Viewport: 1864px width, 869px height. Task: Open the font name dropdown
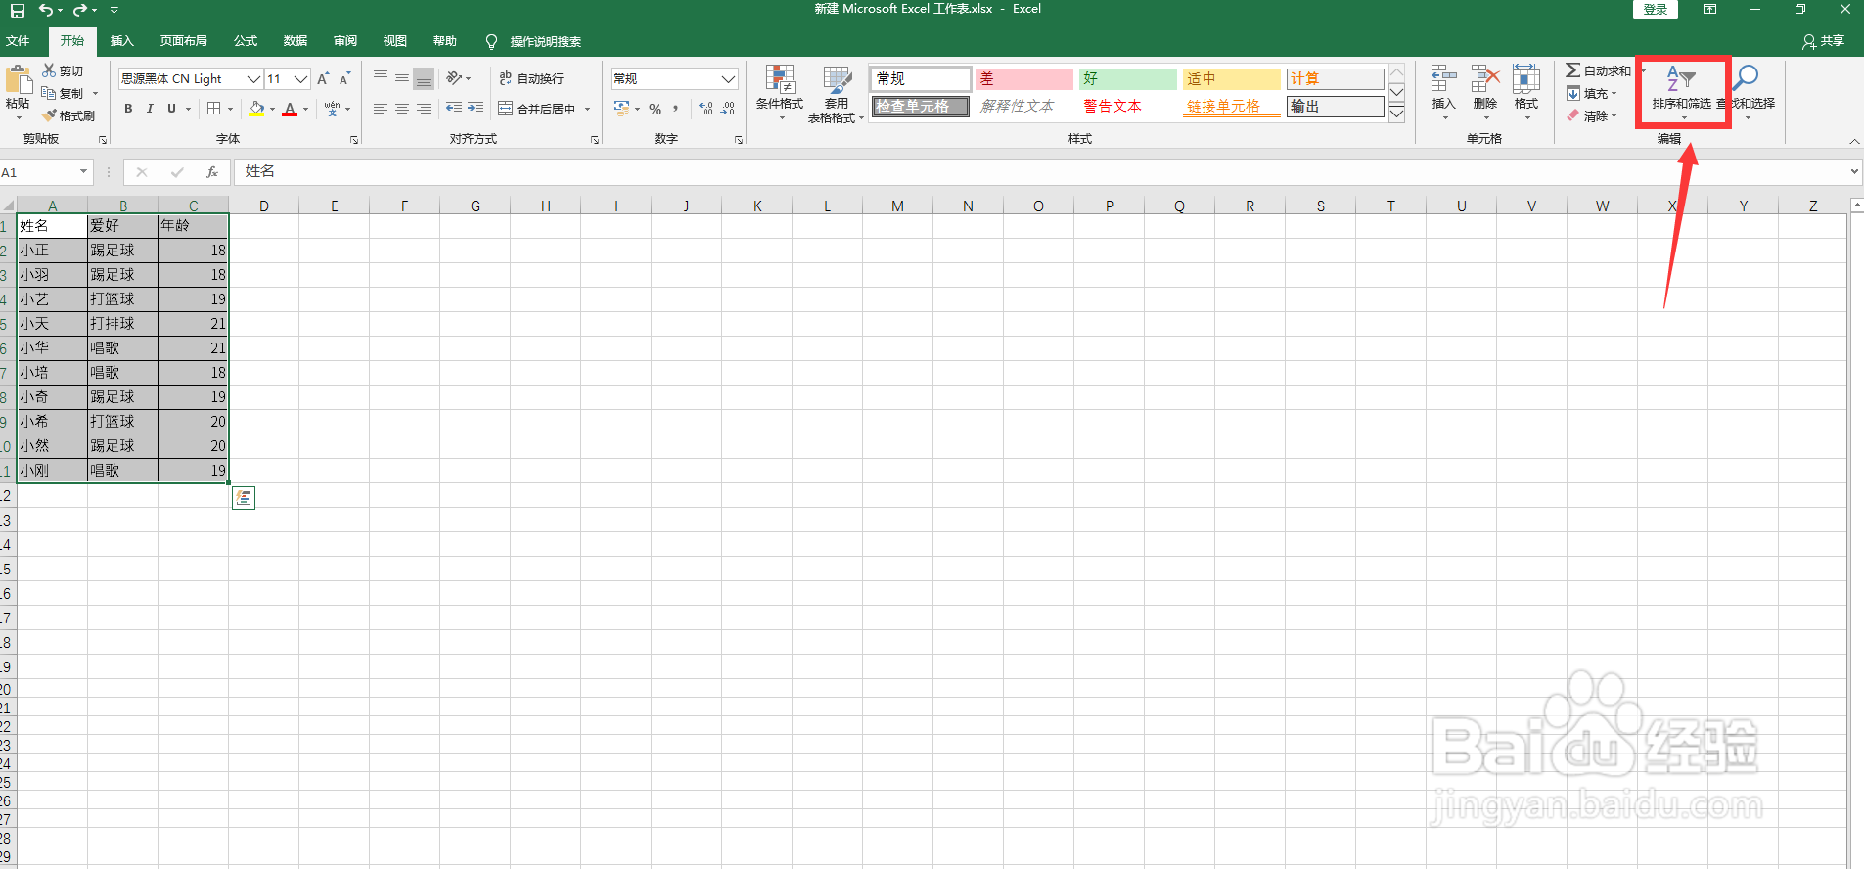tap(253, 78)
